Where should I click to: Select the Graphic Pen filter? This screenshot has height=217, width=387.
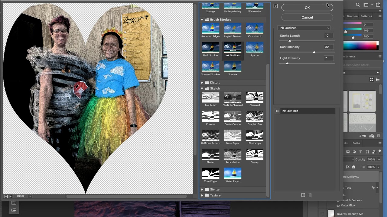pyautogui.click(x=255, y=116)
